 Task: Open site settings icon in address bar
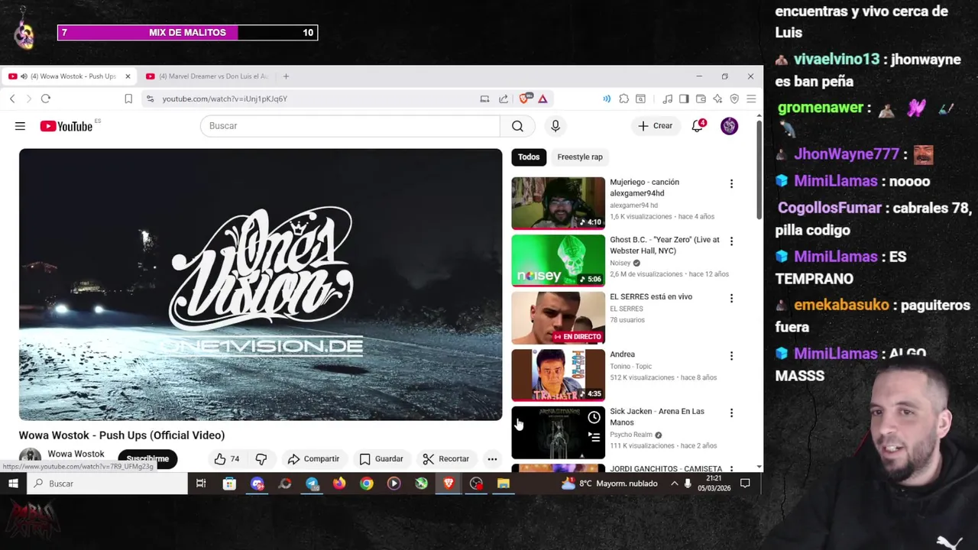[150, 99]
